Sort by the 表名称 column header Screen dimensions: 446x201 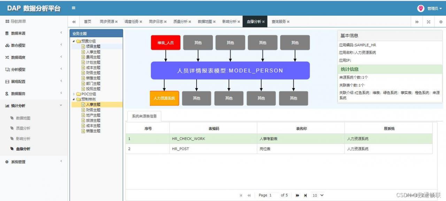[301, 129]
